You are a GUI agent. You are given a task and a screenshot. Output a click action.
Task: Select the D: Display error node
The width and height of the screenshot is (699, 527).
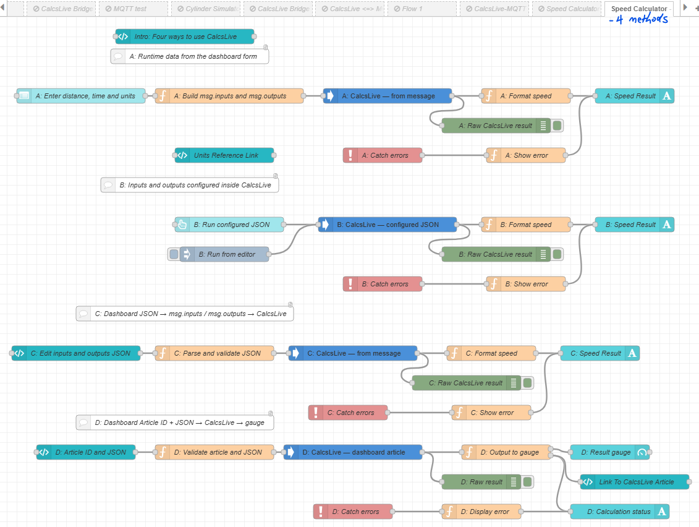pyautogui.click(x=481, y=512)
